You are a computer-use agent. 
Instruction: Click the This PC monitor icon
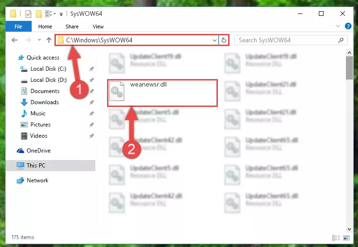click(x=20, y=165)
